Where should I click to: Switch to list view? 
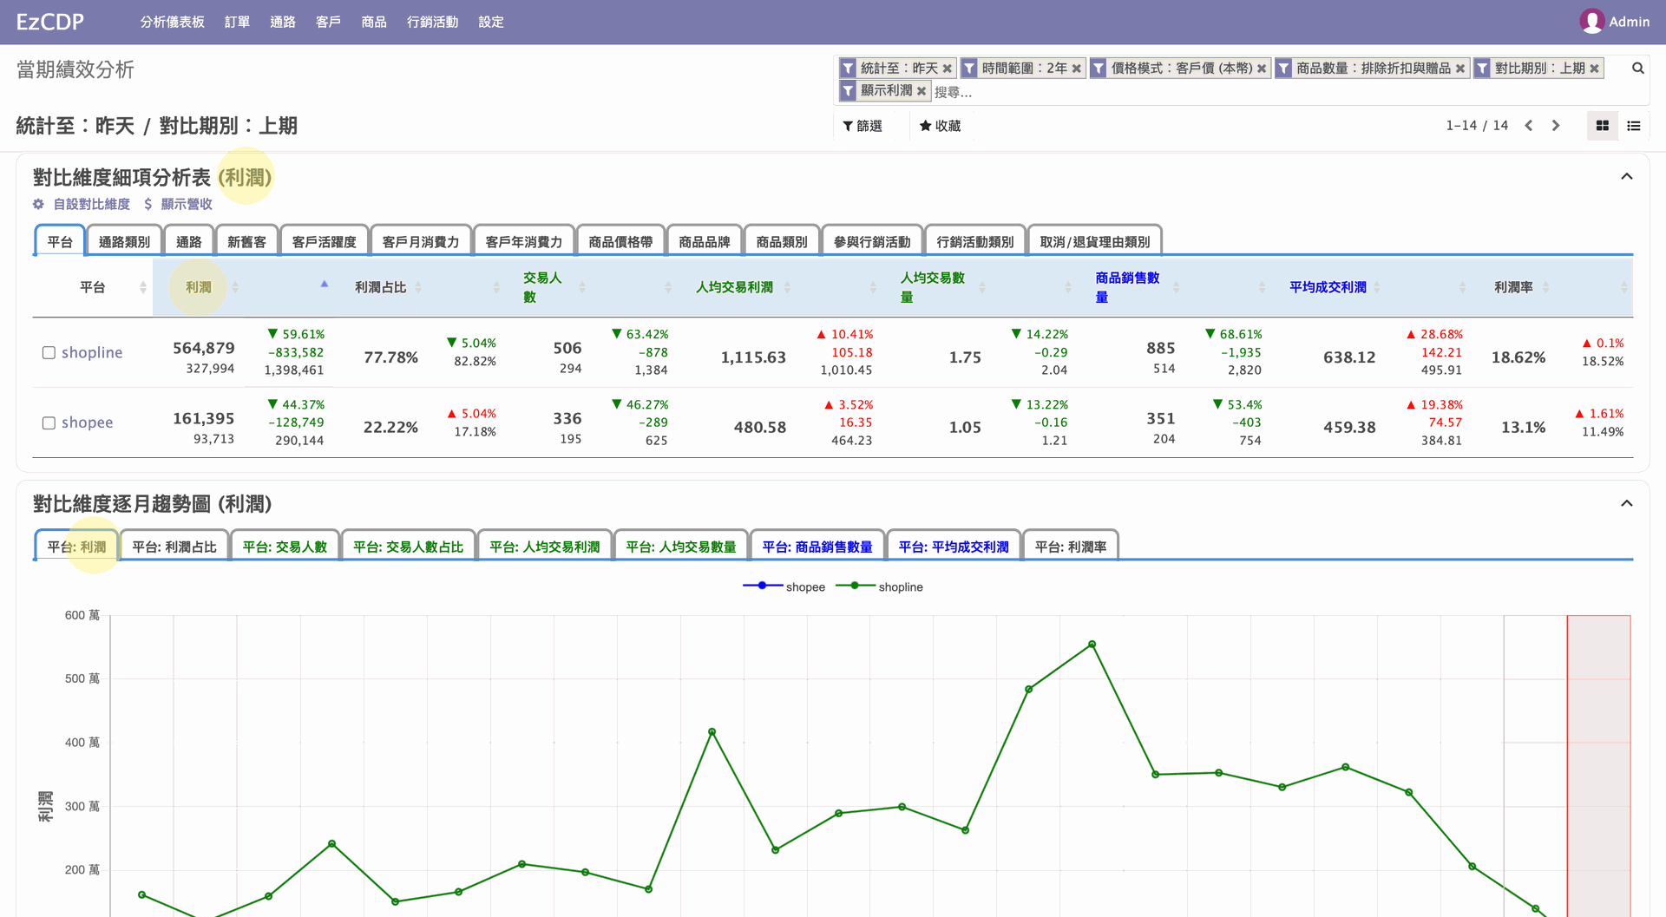tap(1634, 126)
